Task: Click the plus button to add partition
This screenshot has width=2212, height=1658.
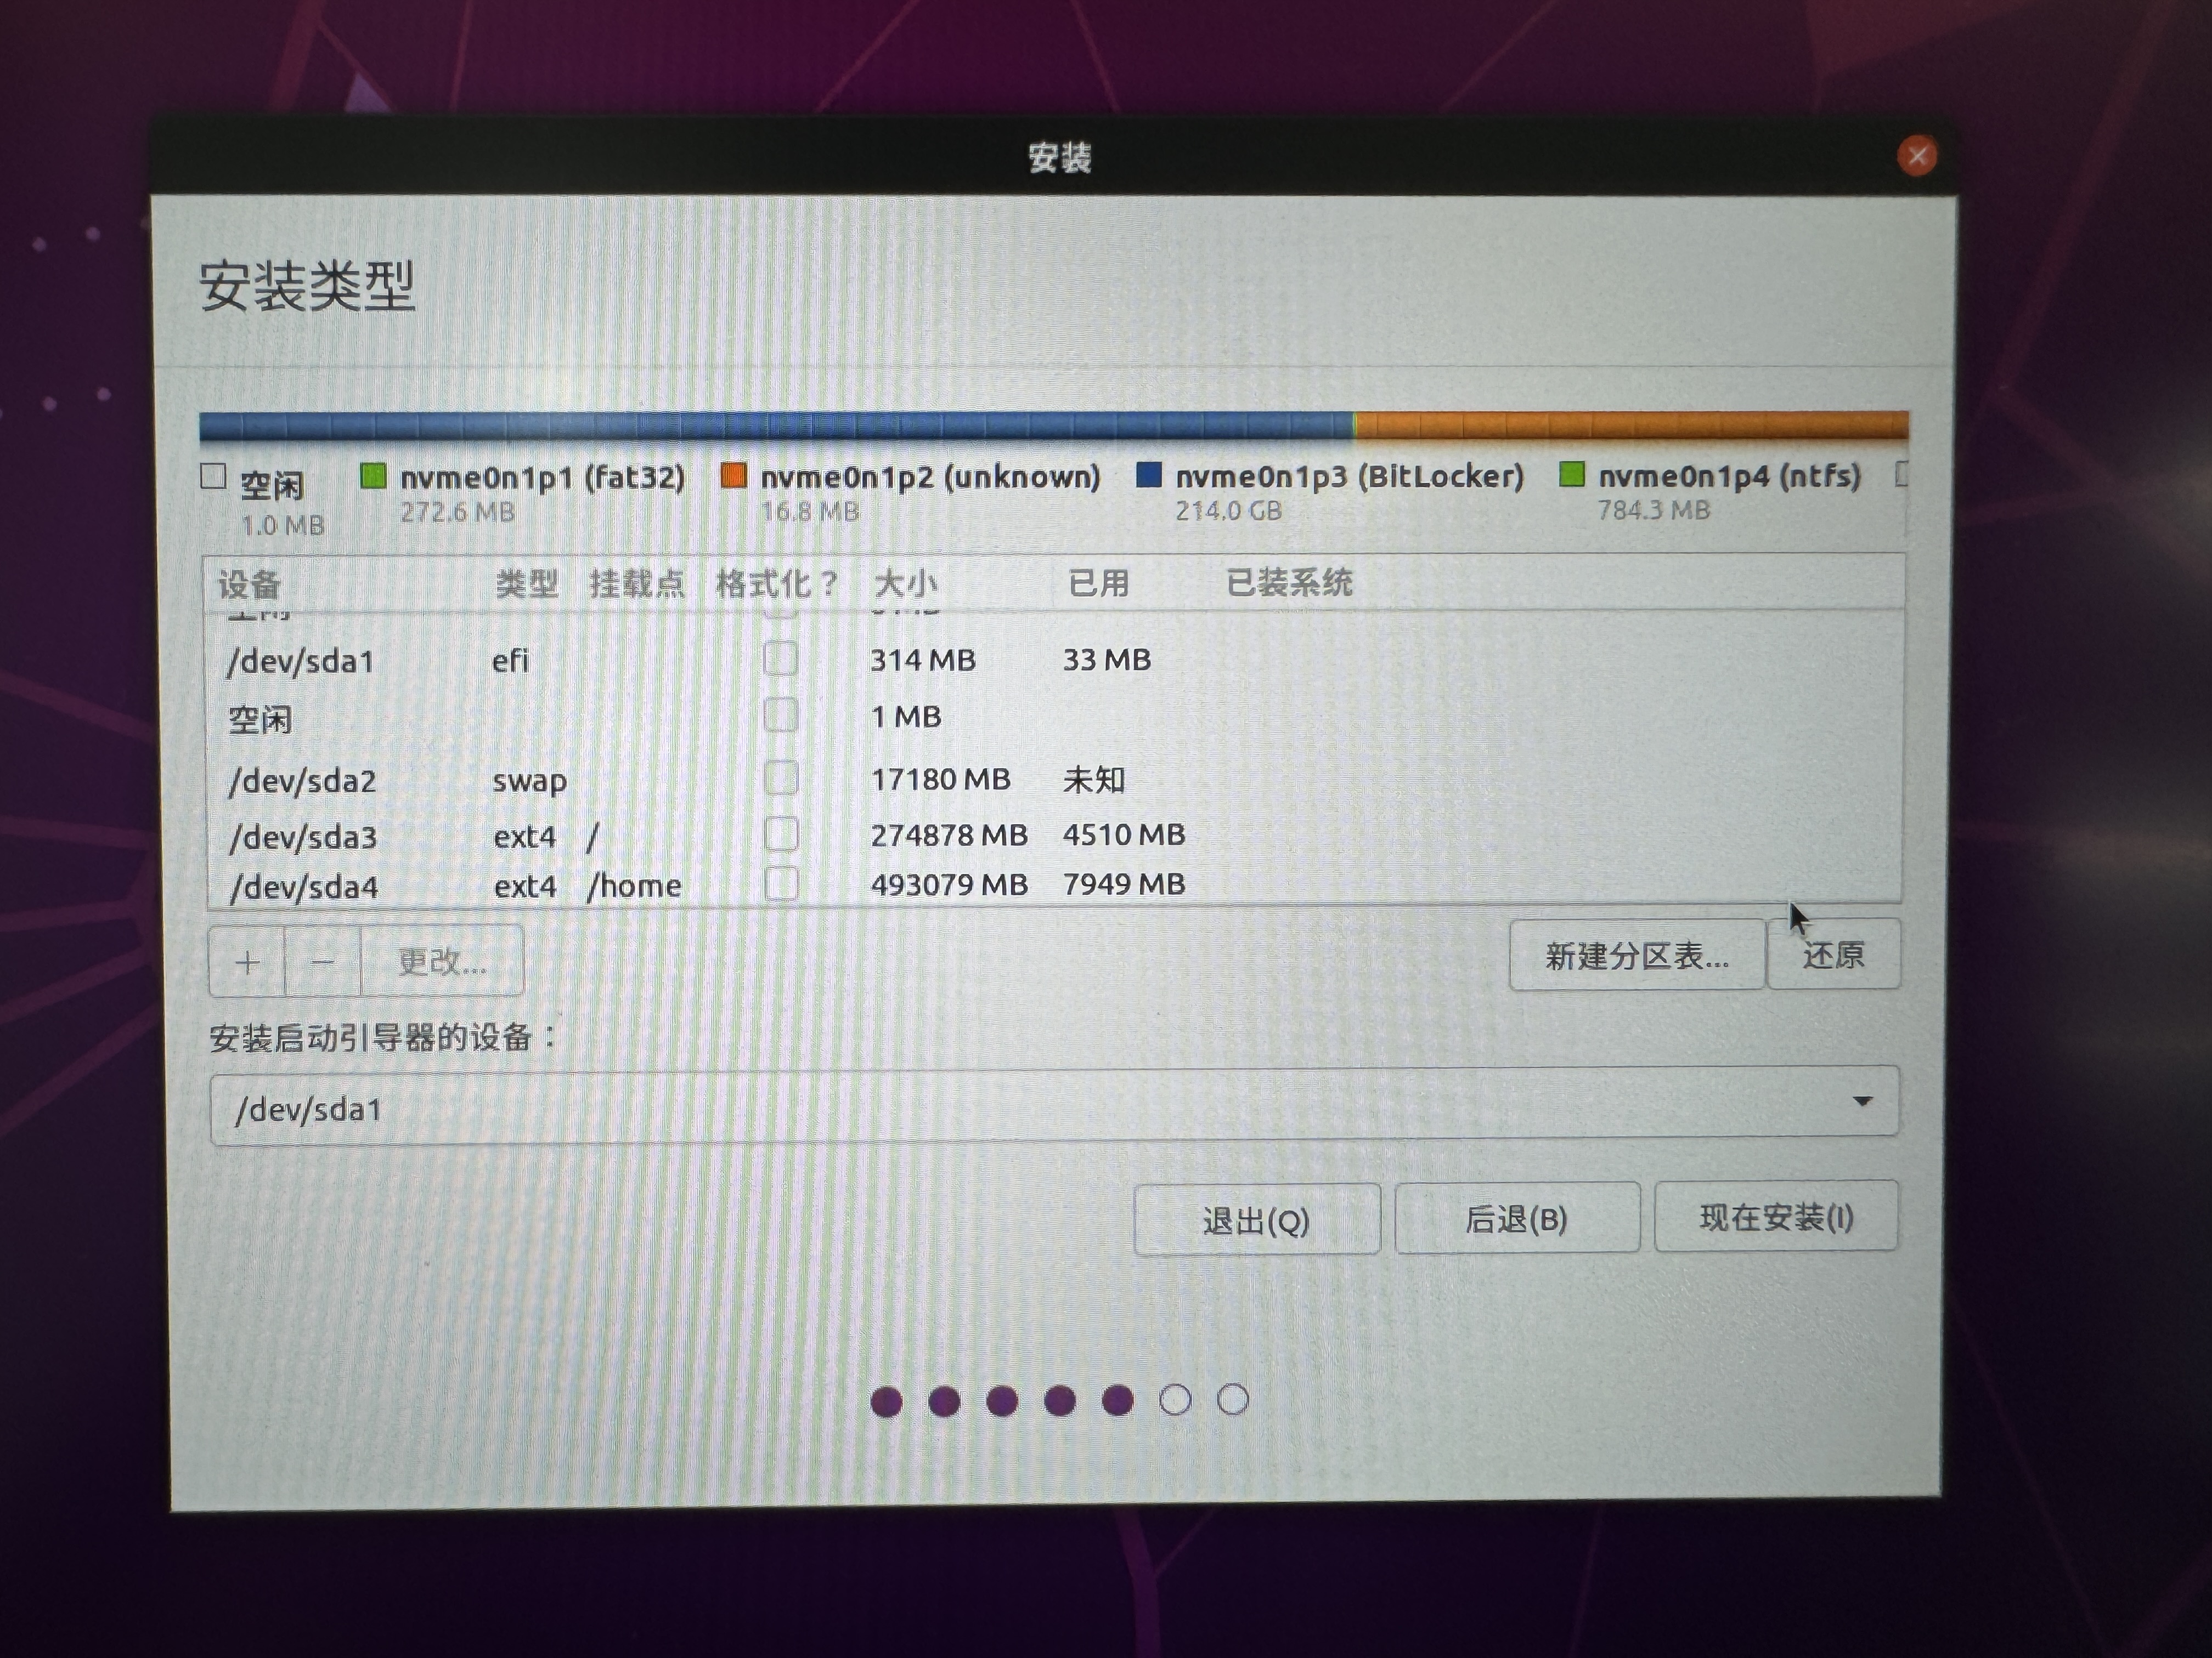Action: coord(247,962)
